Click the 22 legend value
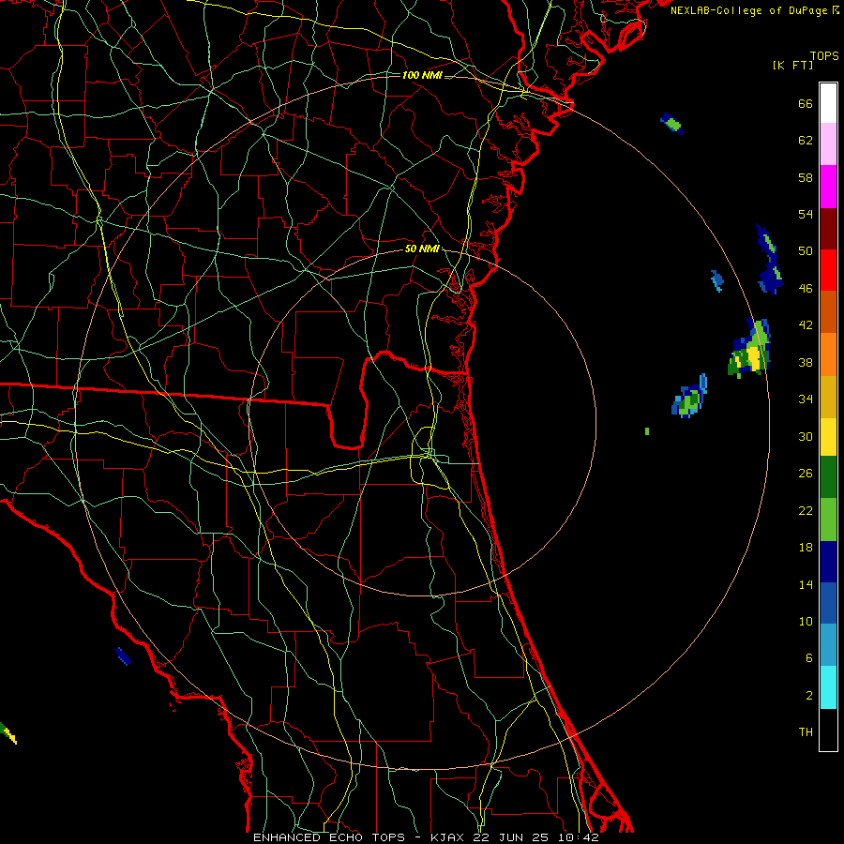Viewport: 844px width, 844px height. click(x=806, y=510)
